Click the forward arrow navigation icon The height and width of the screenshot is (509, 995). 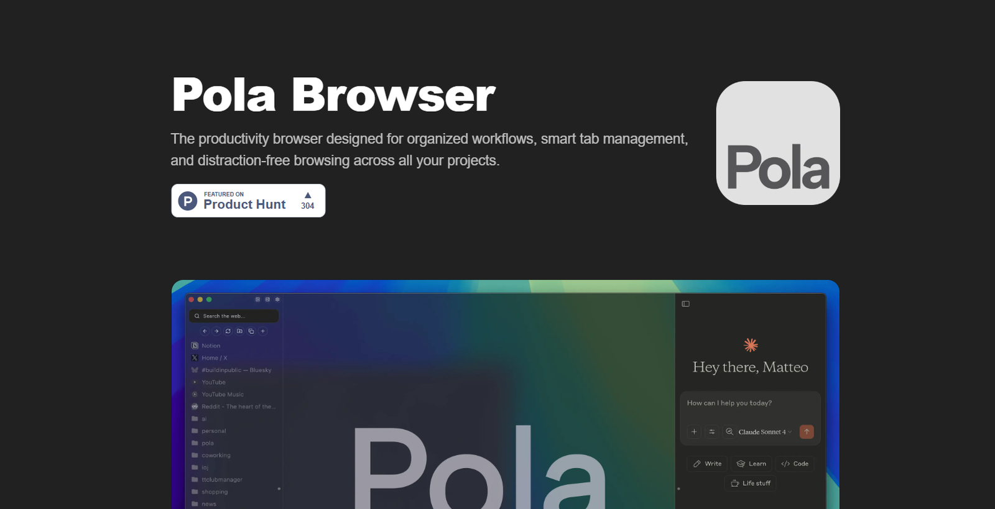point(216,331)
